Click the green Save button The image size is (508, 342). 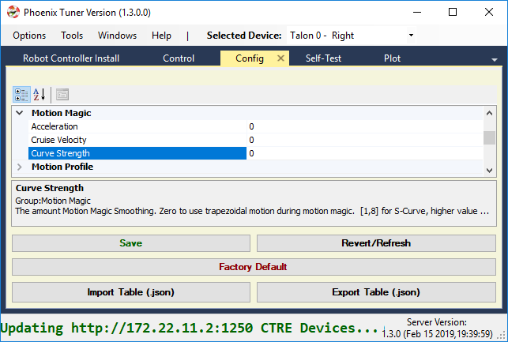131,243
